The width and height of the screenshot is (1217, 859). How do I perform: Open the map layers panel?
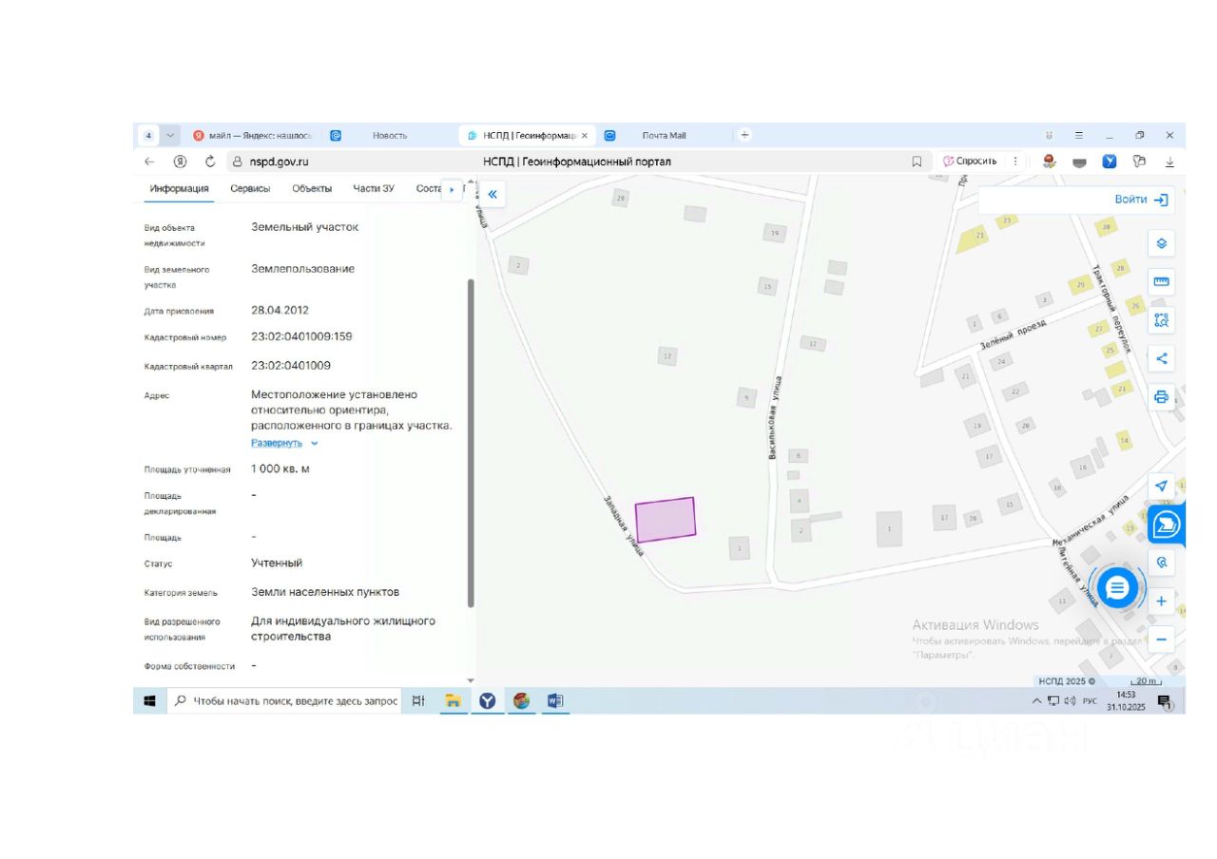click(x=1161, y=243)
